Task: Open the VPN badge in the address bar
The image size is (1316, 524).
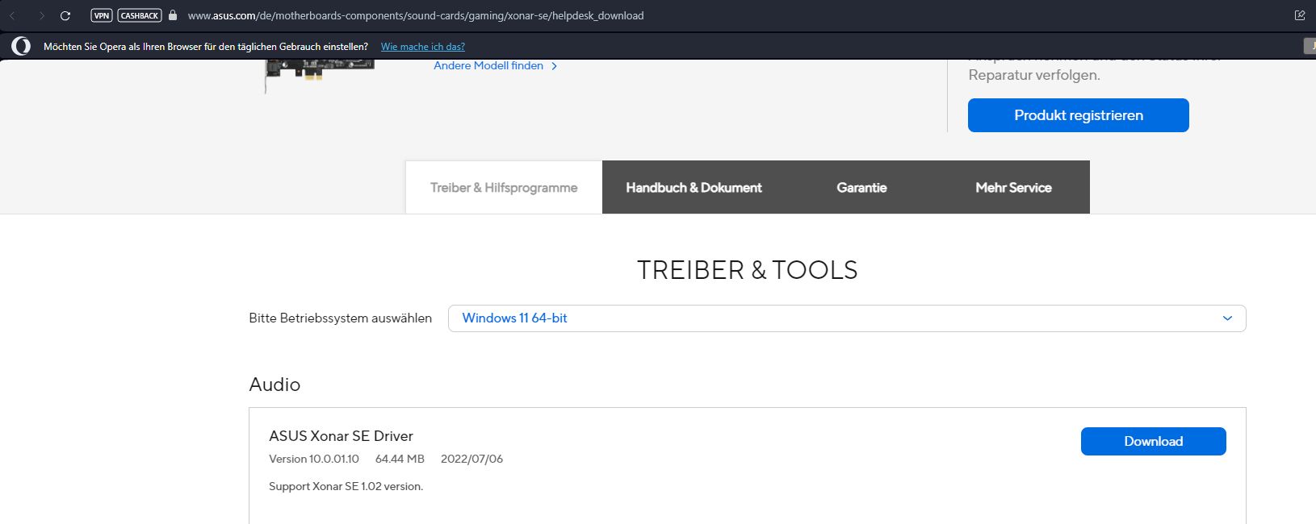Action: [101, 15]
